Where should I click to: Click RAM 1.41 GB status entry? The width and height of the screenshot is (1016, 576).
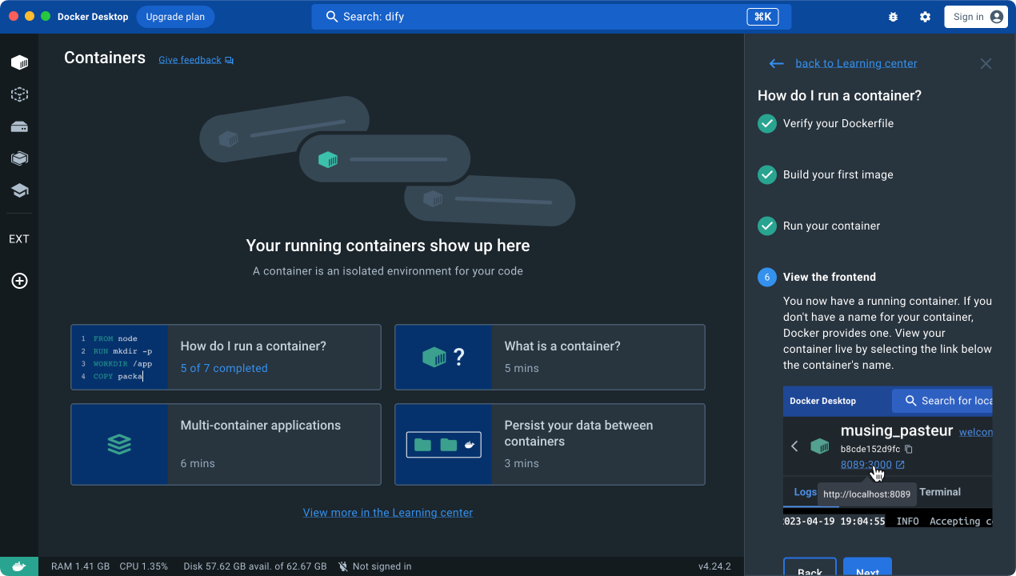pos(80,566)
